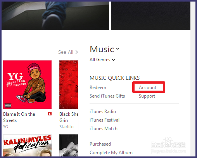Click the vertical scrollbar on the right
Screen dimensions: 197x158
click(x=193, y=79)
